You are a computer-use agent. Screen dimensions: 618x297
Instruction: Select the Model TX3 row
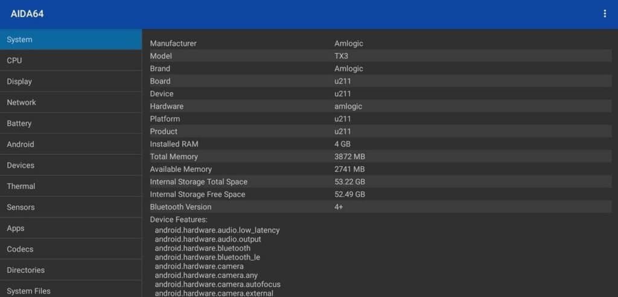coord(380,56)
